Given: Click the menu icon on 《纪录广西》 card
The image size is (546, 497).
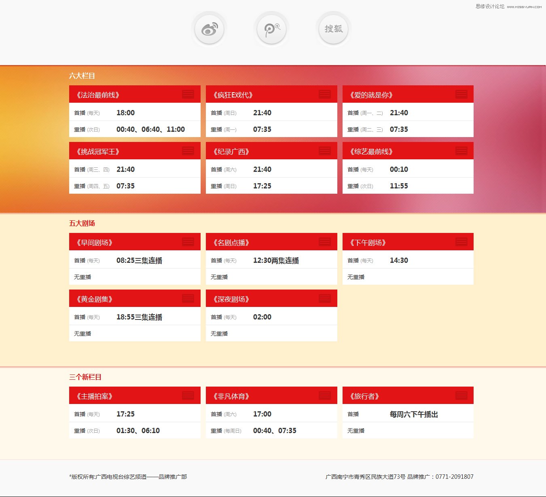Looking at the screenshot, I should click(325, 151).
